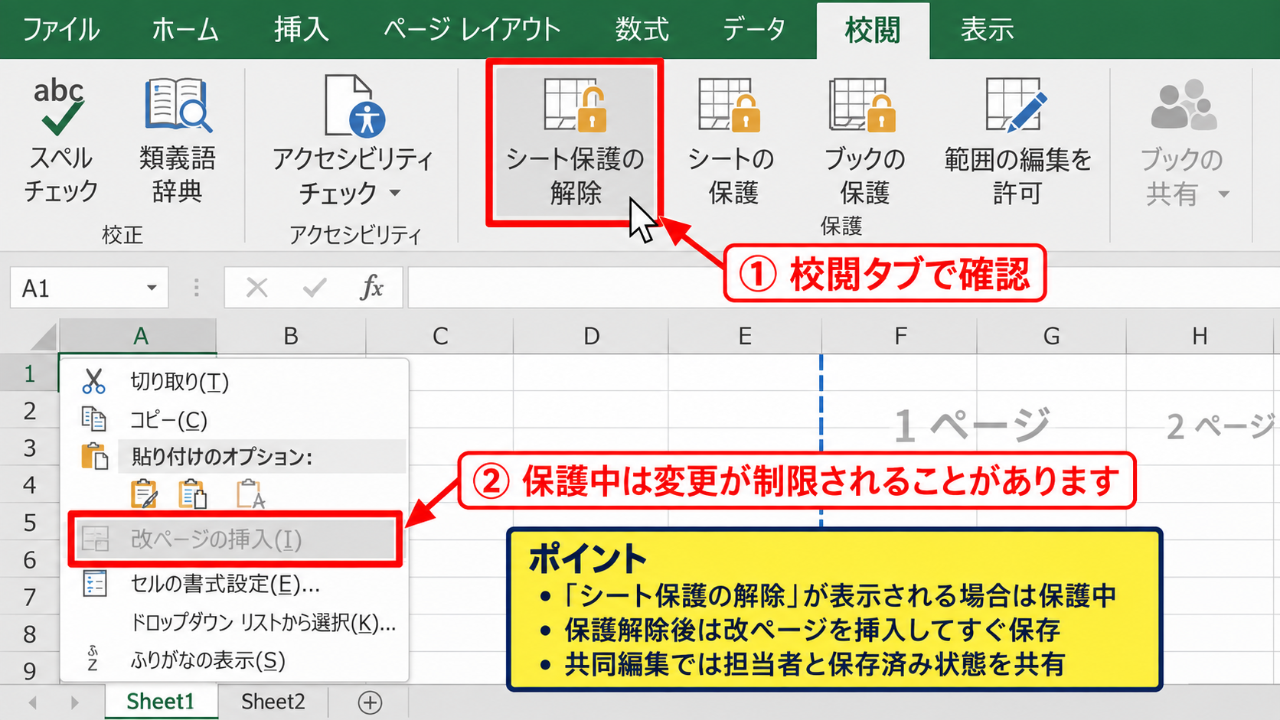Run the スペル チェック spell check tool
Viewport: 1280px width, 720px height.
(60, 142)
